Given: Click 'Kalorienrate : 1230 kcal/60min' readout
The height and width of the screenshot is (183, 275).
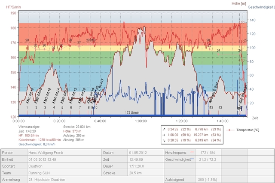Looking at the screenshot, I should tap(40, 140).
